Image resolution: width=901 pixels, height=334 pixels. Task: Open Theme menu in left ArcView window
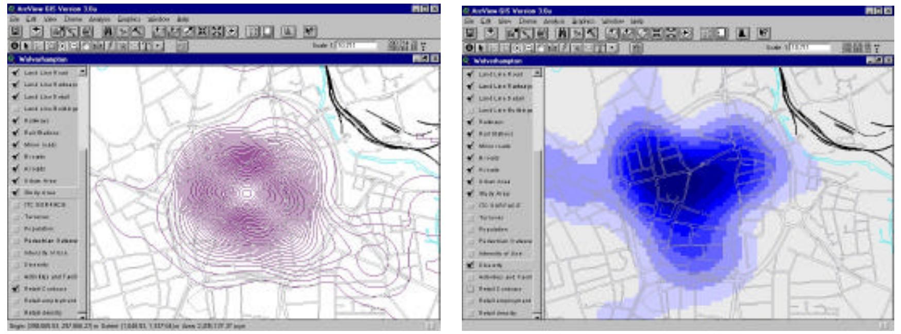click(73, 19)
